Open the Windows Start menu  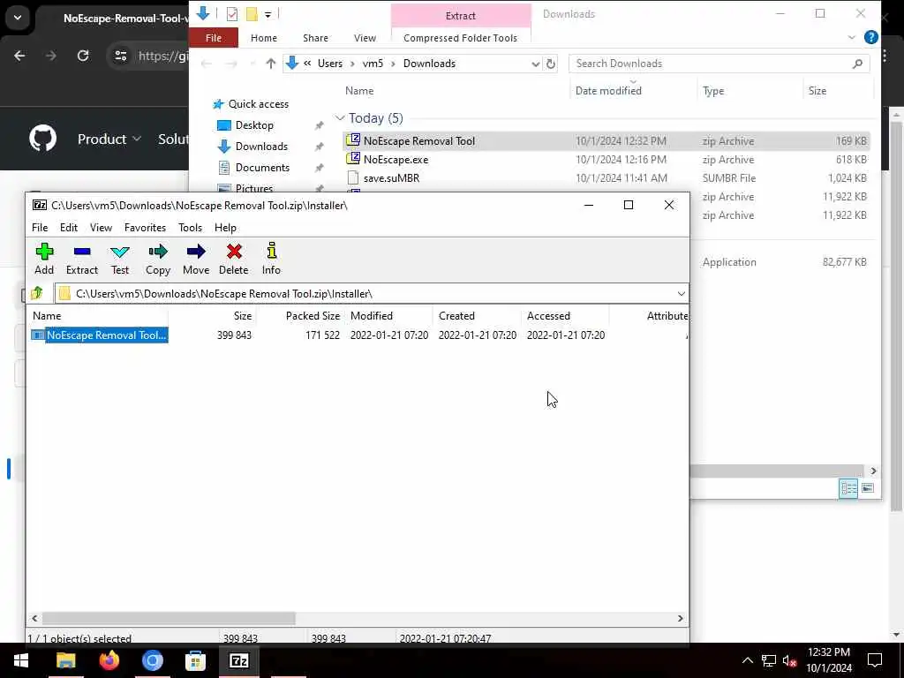click(x=21, y=660)
